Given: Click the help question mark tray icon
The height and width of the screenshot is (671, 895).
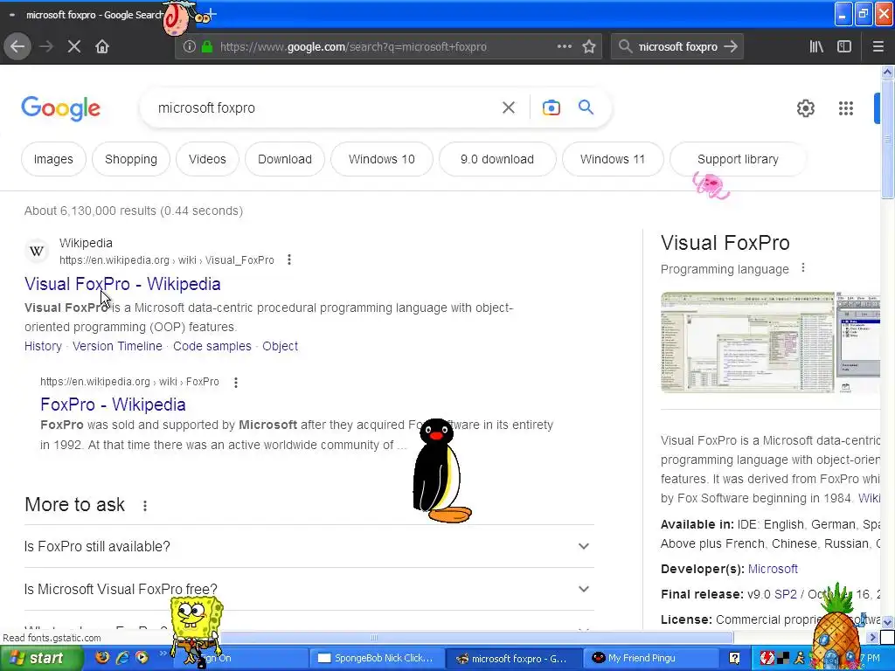Looking at the screenshot, I should pos(734,658).
